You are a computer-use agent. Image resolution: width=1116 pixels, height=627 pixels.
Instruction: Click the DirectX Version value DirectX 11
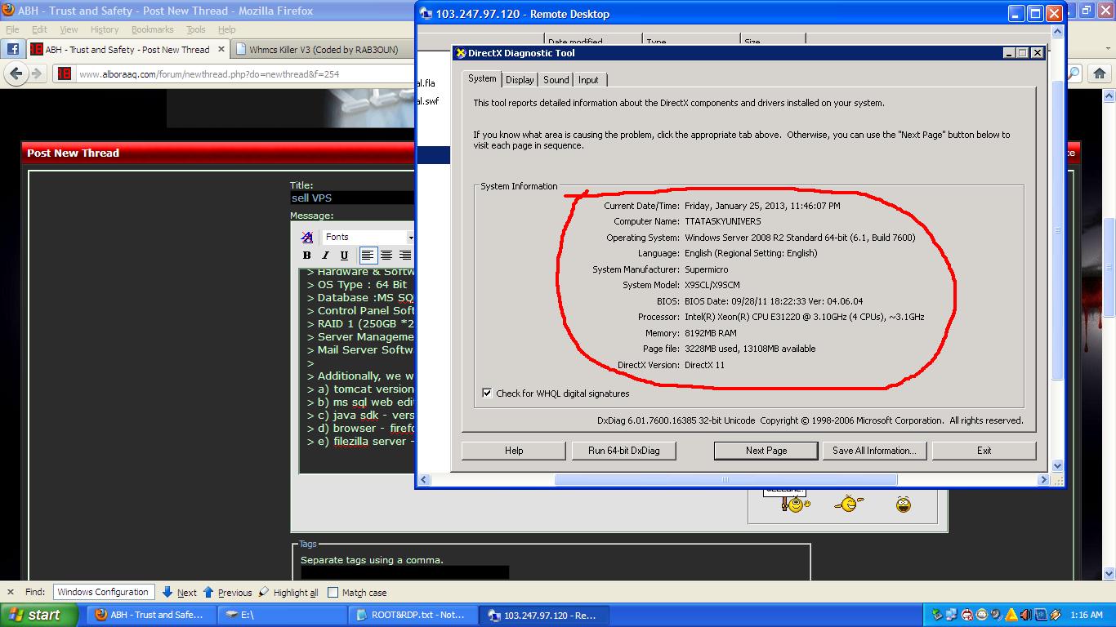[704, 365]
